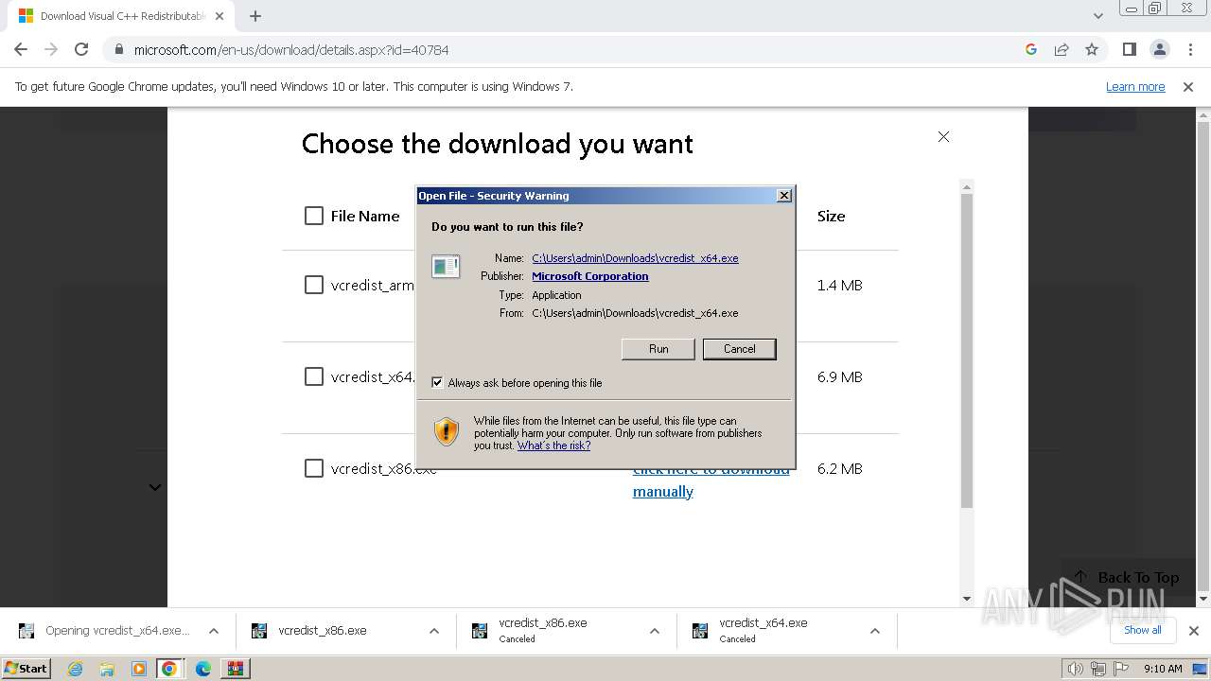Image resolution: width=1211 pixels, height=681 pixels.
Task: Click the Size column header
Action: [x=832, y=216]
